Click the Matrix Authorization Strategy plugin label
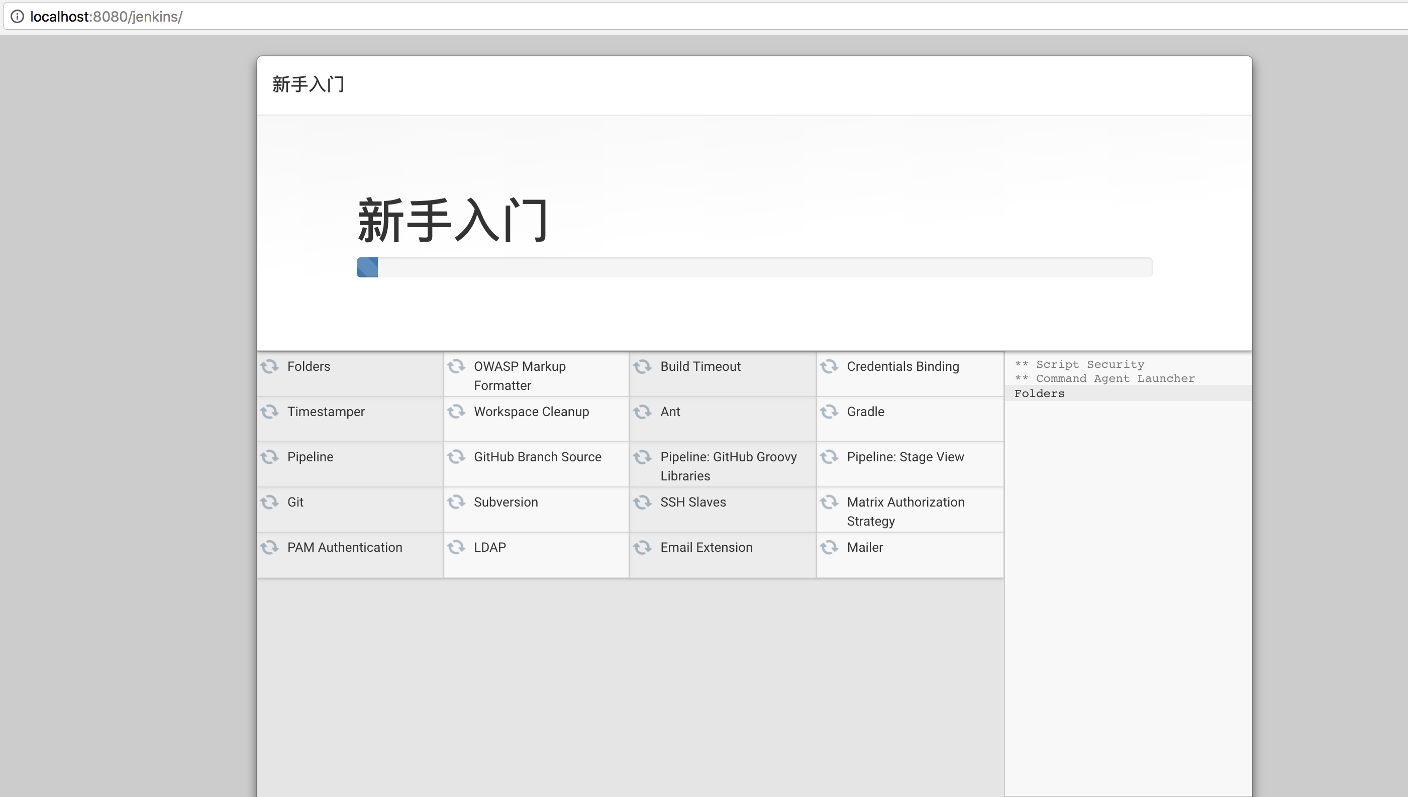 point(905,511)
